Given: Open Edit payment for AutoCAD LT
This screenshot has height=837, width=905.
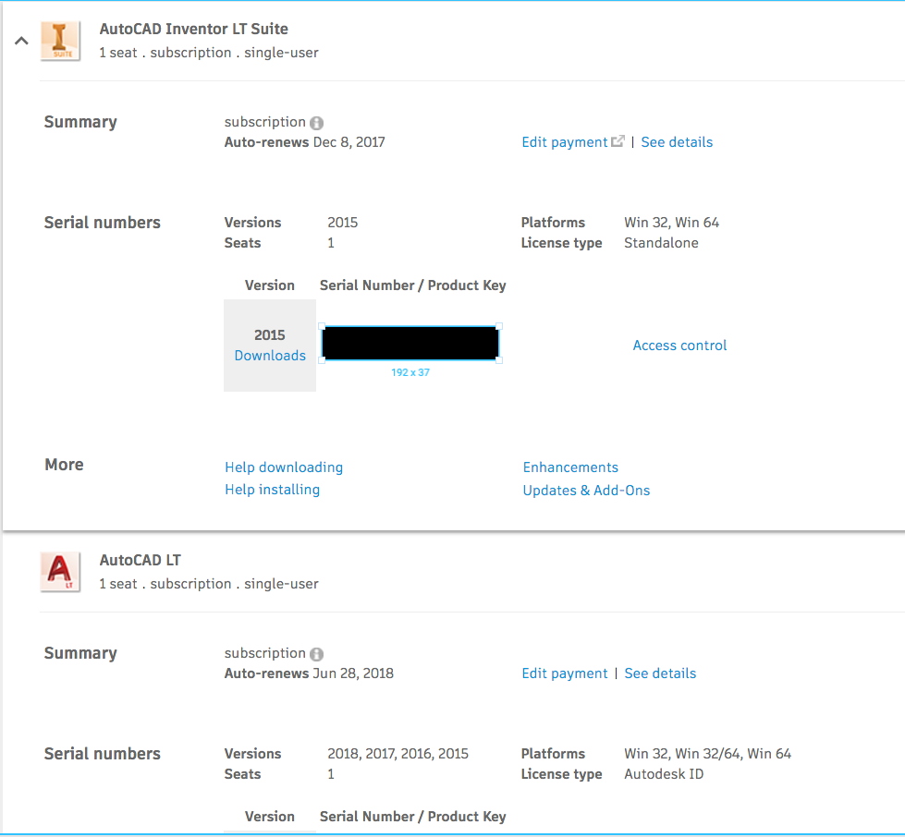Looking at the screenshot, I should 564,673.
